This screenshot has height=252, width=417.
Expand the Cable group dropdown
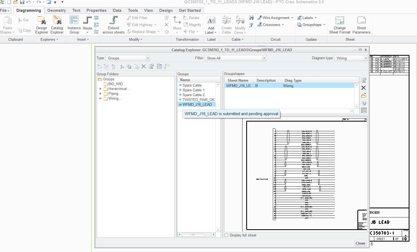(238, 40)
